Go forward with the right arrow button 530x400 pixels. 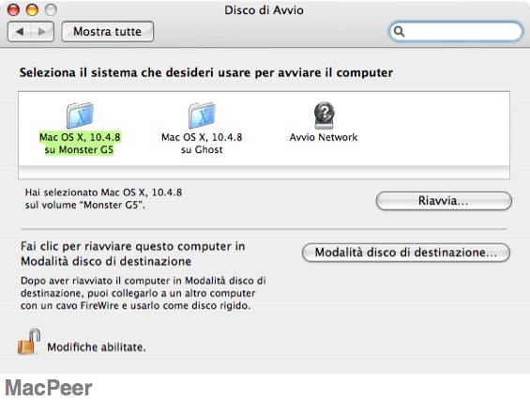coord(42,32)
